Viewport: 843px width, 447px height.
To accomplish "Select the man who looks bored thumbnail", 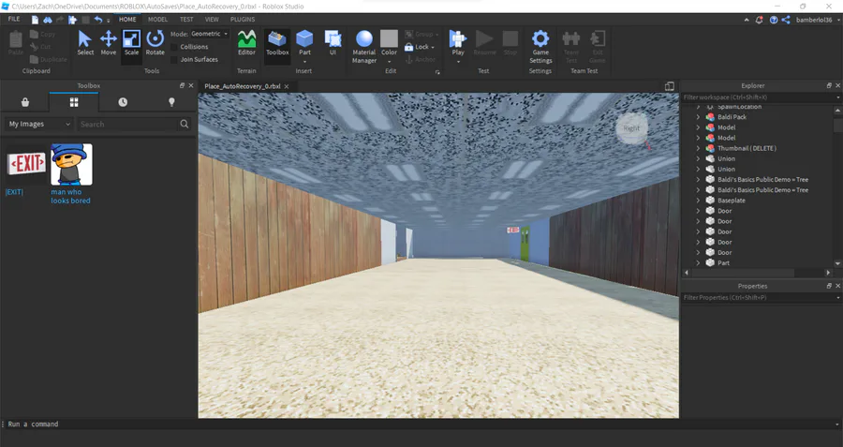I will click(71, 164).
